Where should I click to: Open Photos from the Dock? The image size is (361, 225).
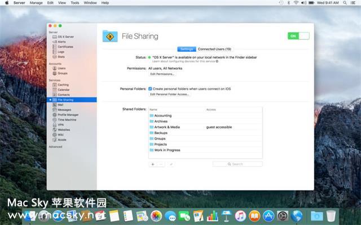click(156, 216)
